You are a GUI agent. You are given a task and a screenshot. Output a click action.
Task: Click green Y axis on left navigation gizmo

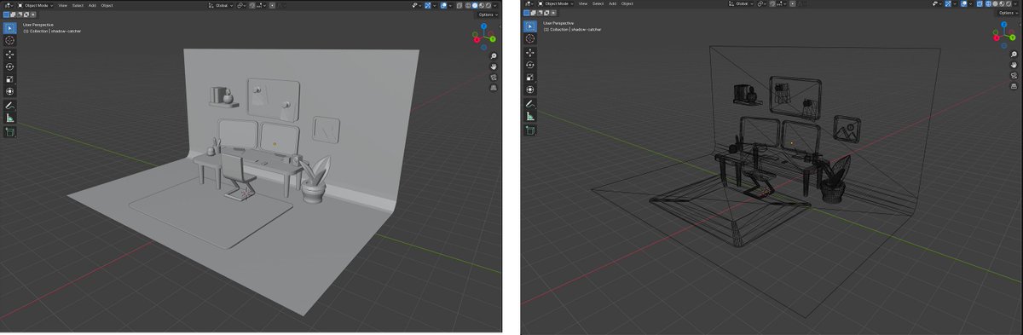pos(493,39)
